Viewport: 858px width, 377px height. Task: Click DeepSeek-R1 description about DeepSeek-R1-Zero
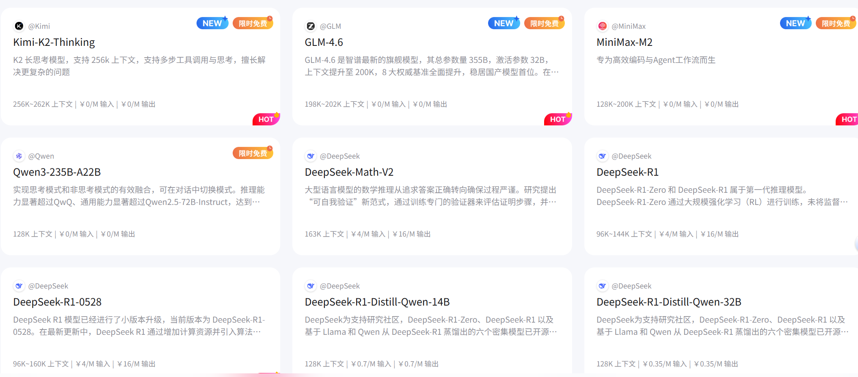coord(722,196)
